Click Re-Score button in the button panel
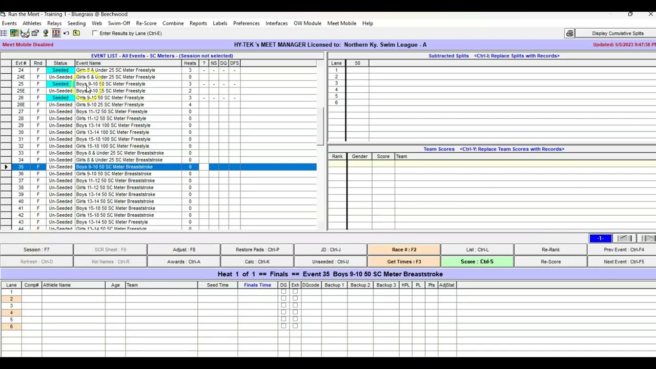The image size is (656, 369). click(x=550, y=261)
